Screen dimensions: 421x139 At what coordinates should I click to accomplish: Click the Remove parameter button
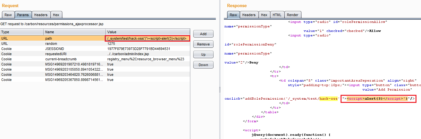point(203,44)
